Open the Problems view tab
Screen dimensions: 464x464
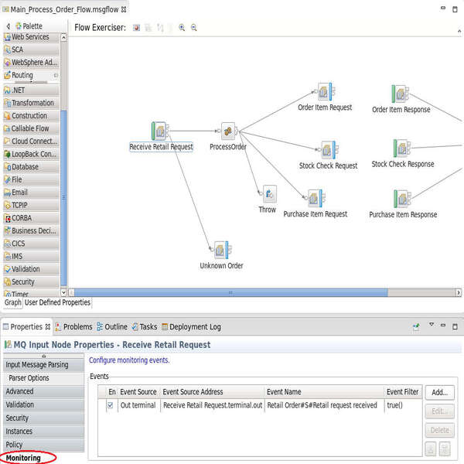tap(73, 327)
